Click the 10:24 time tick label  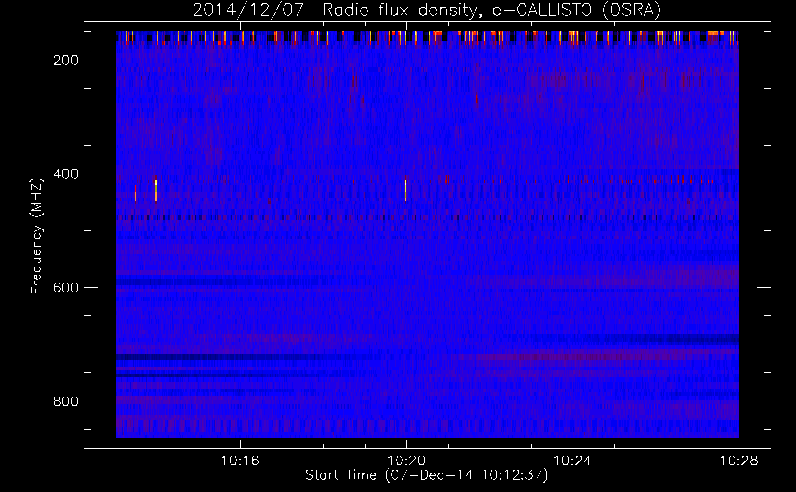point(573,461)
